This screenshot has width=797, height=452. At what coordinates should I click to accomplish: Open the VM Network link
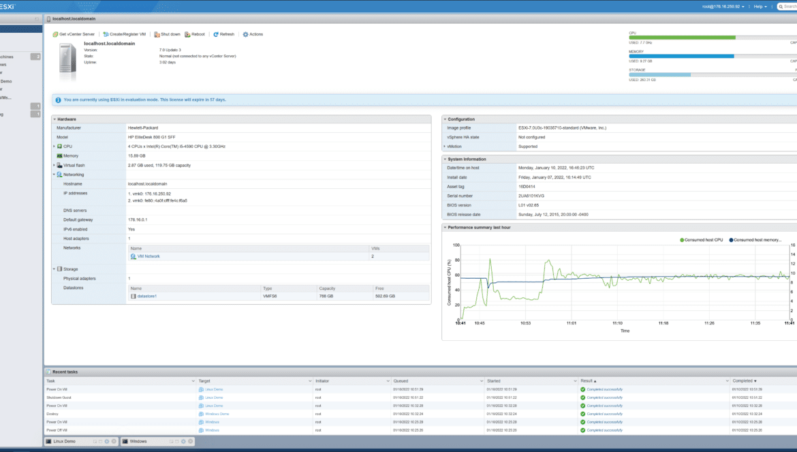pos(149,257)
